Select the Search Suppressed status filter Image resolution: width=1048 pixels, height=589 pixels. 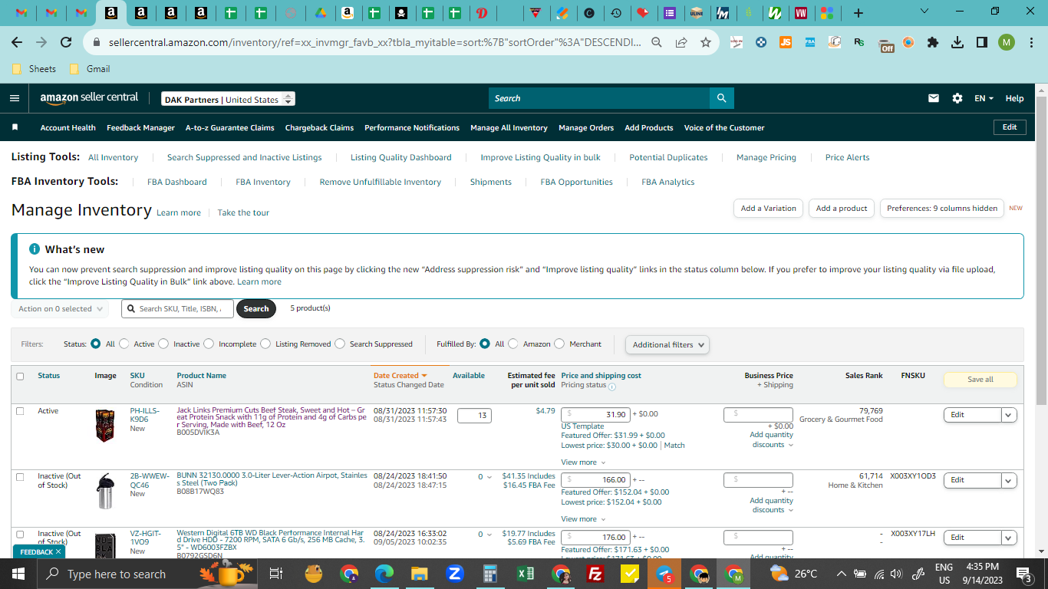tap(340, 344)
